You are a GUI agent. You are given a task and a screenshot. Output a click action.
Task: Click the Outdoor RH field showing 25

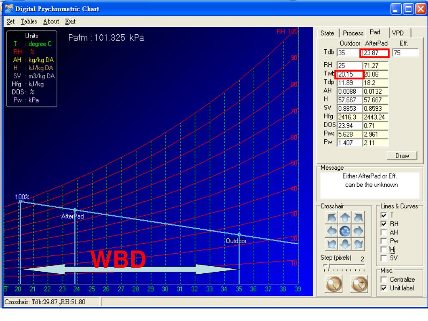pos(349,66)
